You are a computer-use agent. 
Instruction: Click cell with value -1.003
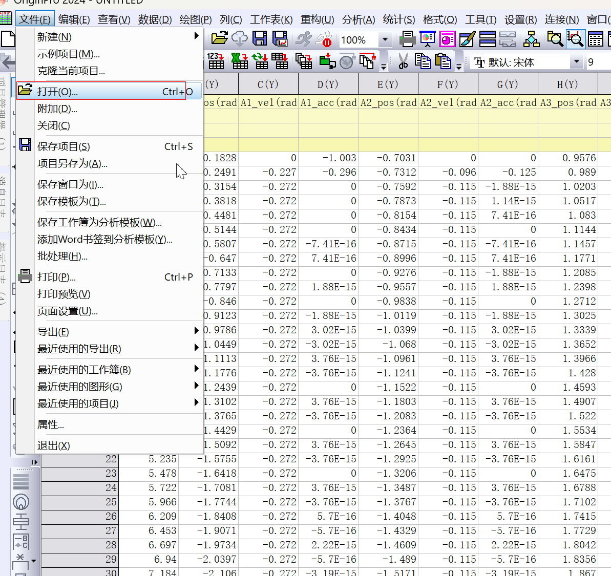(328, 158)
